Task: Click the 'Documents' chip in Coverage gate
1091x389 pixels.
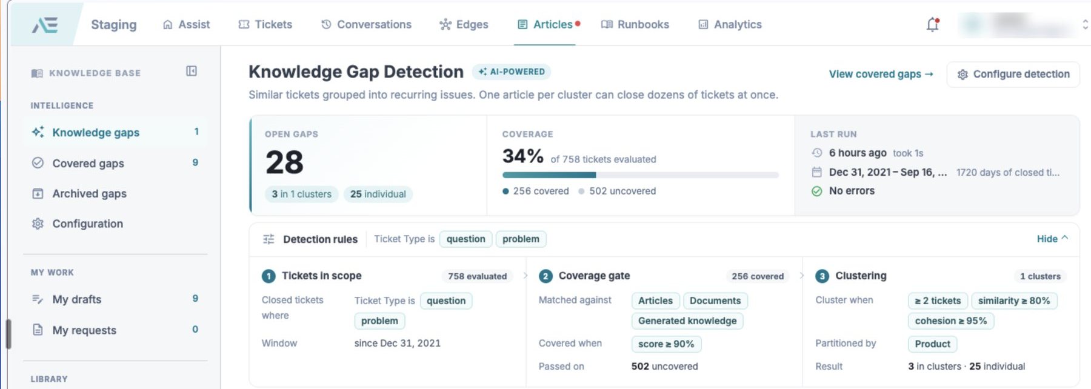Action: pyautogui.click(x=715, y=301)
